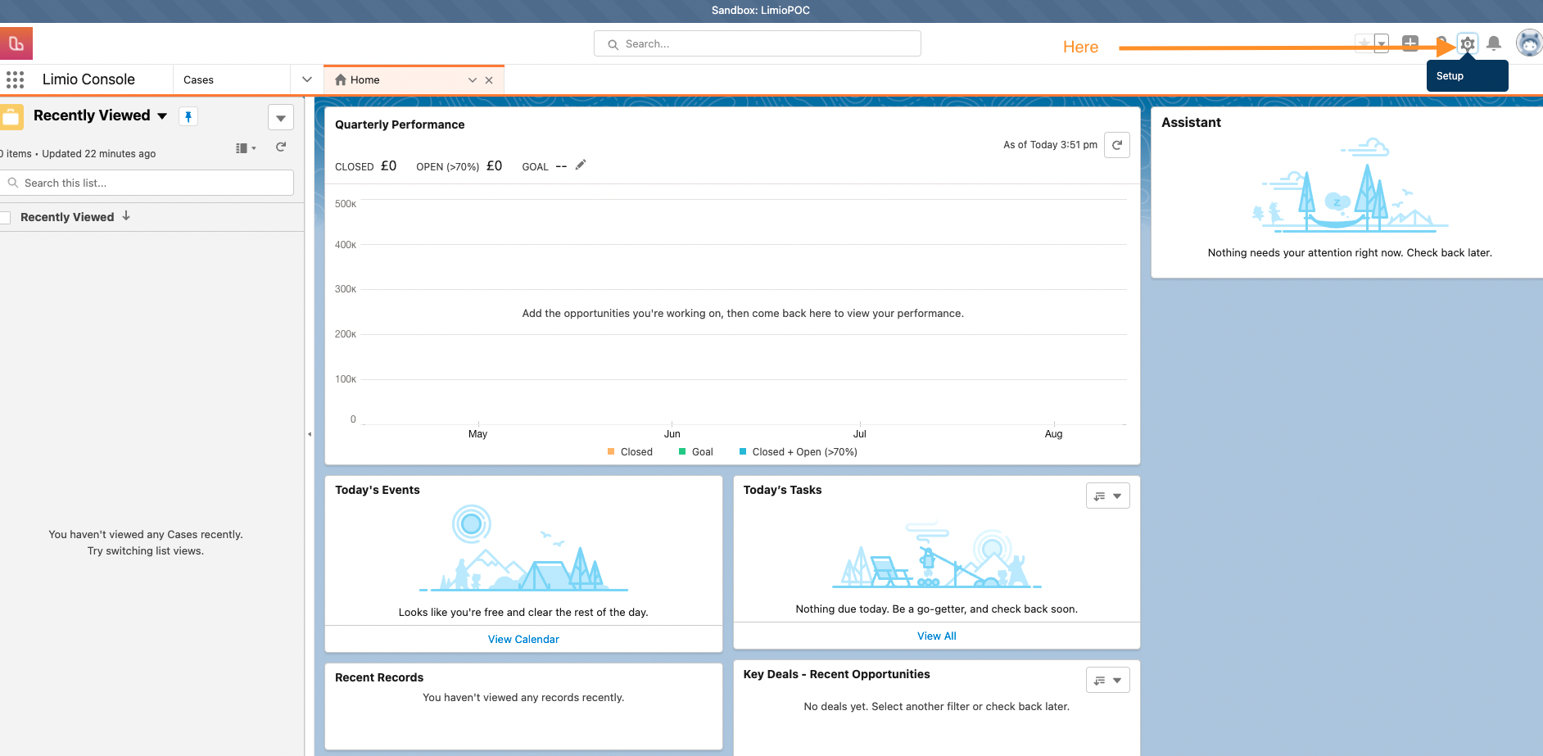The height and width of the screenshot is (756, 1543).
Task: Open the notifications bell
Action: point(1494,43)
